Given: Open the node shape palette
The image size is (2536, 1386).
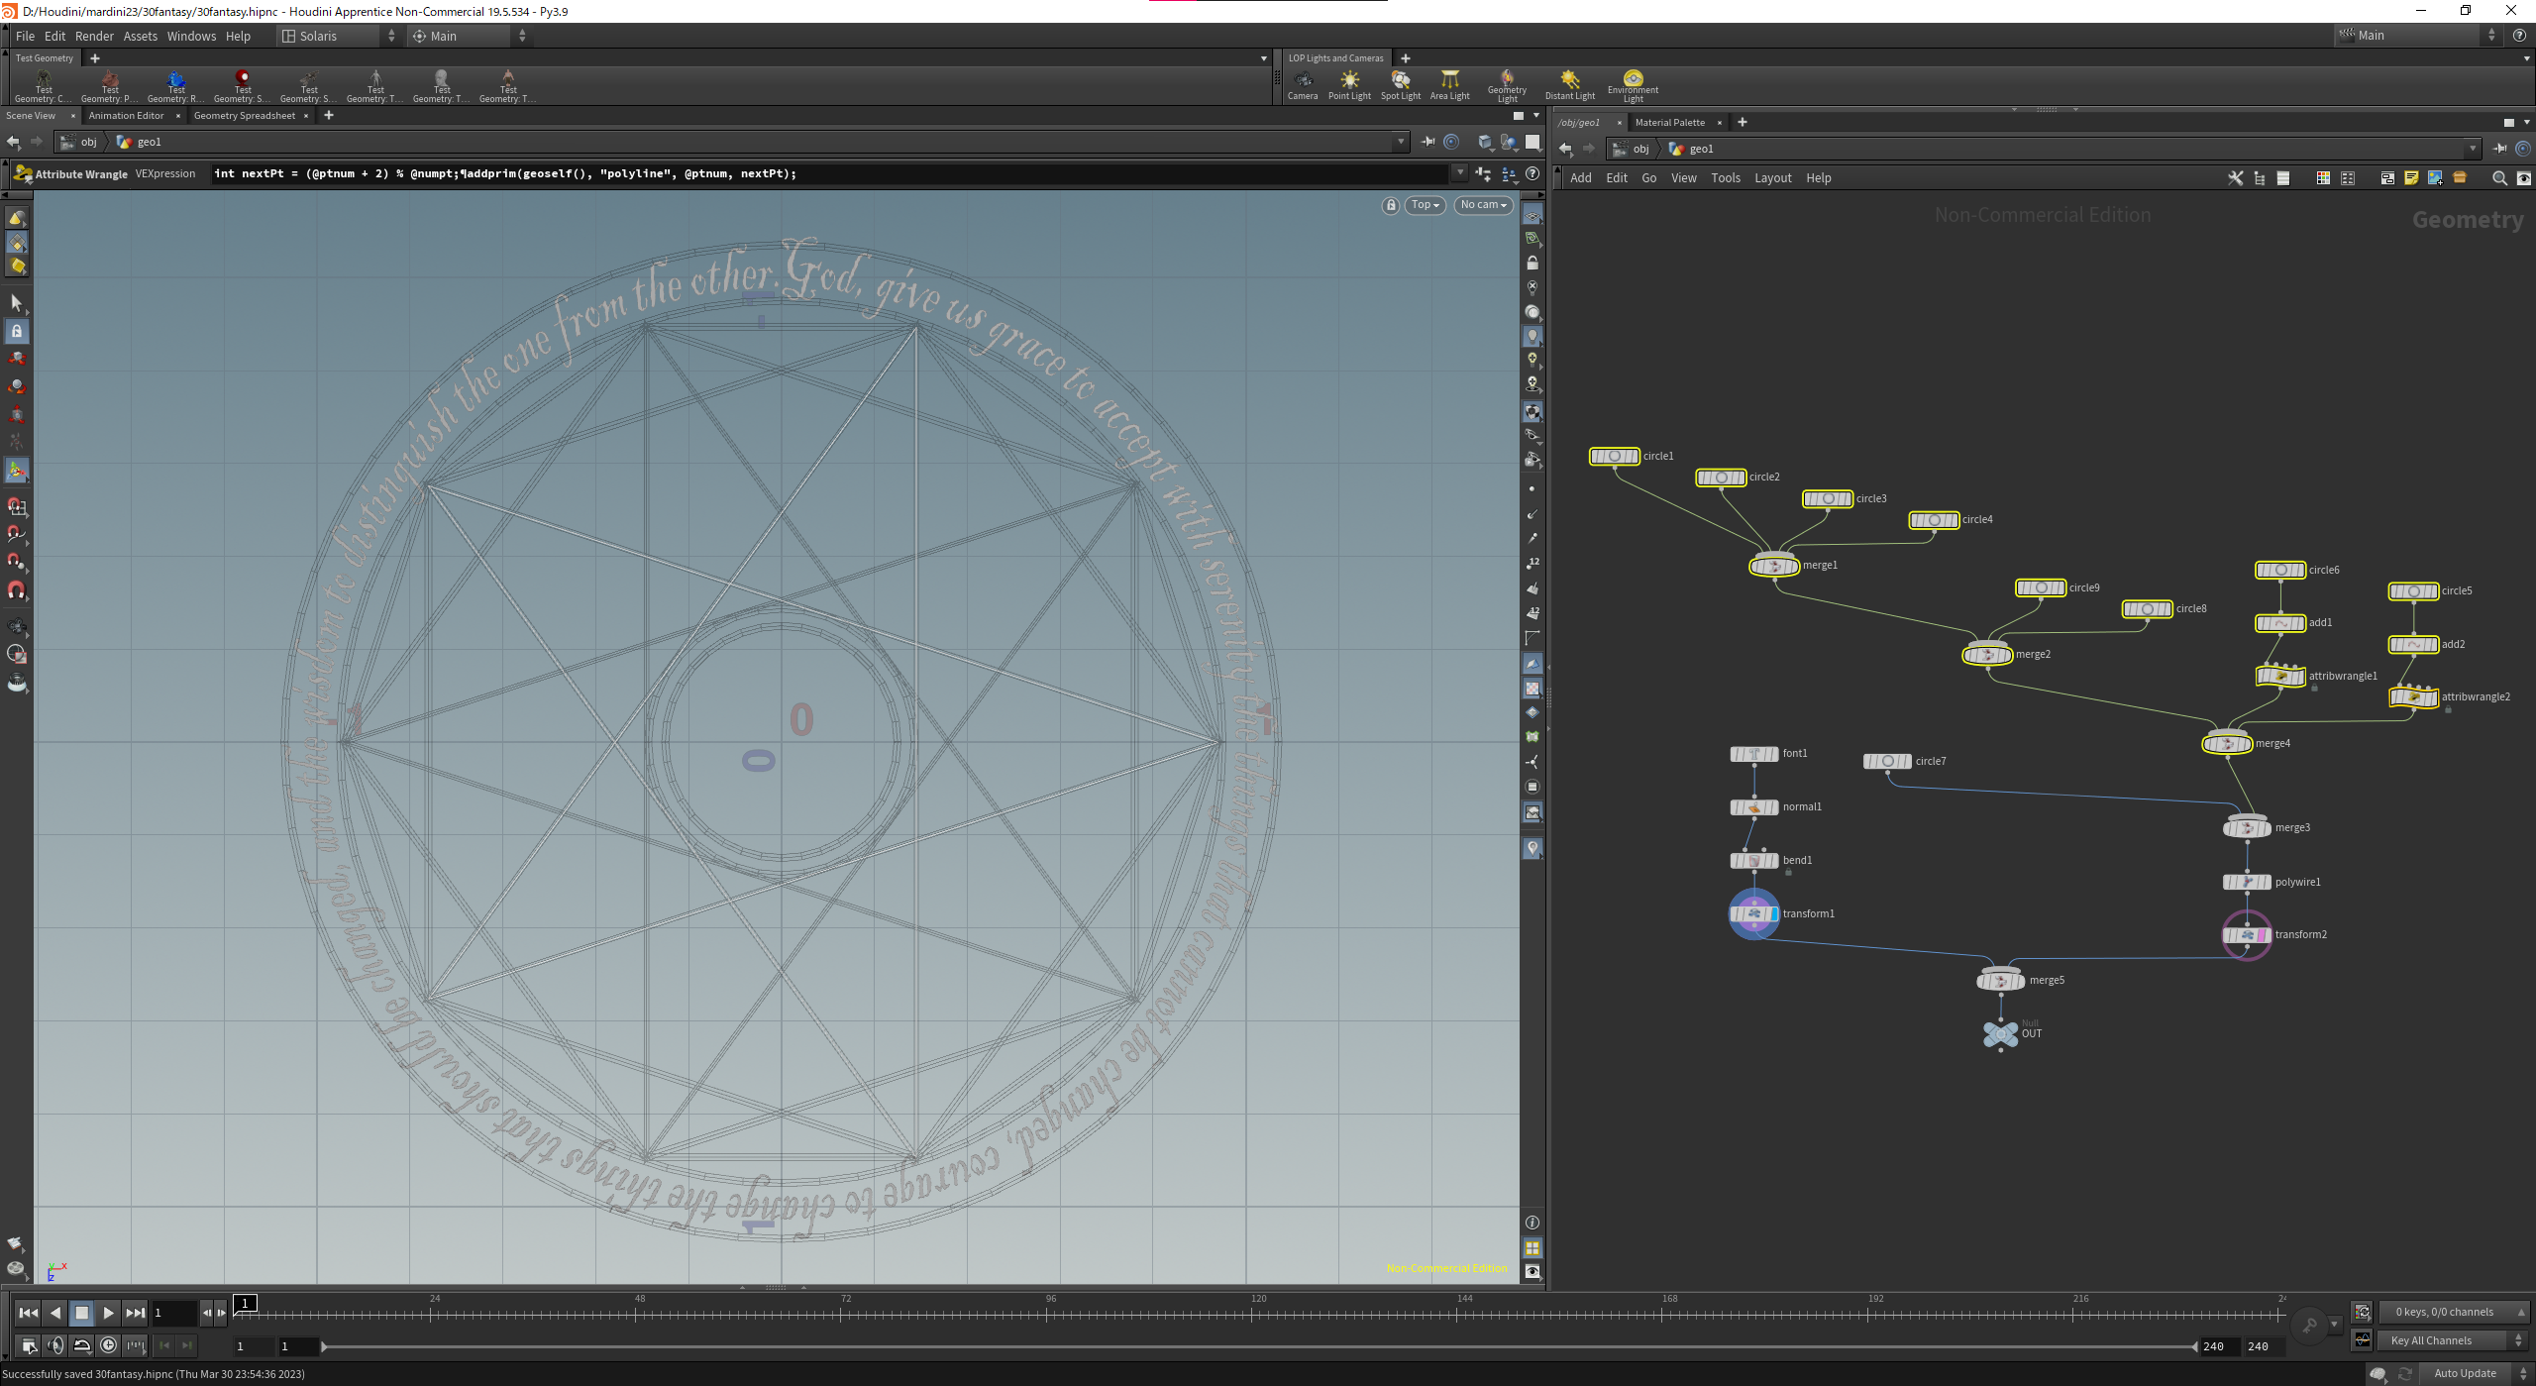Looking at the screenshot, I should coord(2348,178).
